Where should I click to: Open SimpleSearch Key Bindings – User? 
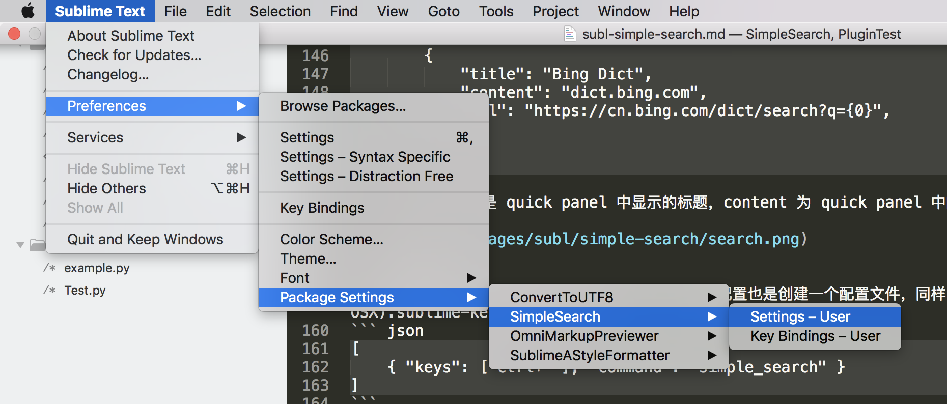tap(815, 336)
